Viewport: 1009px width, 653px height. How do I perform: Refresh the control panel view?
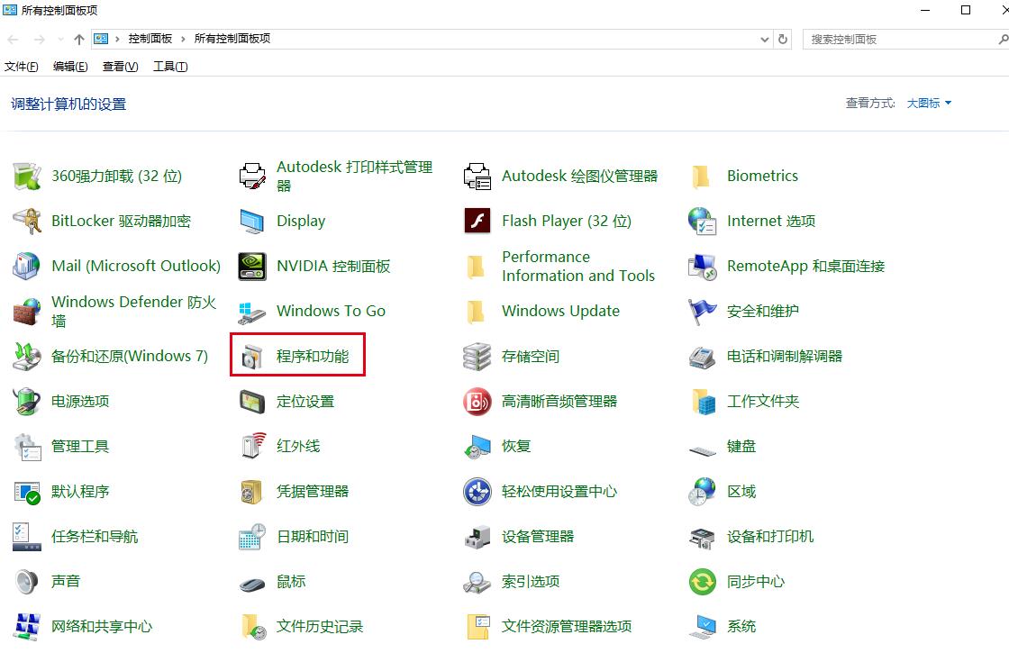pyautogui.click(x=783, y=40)
